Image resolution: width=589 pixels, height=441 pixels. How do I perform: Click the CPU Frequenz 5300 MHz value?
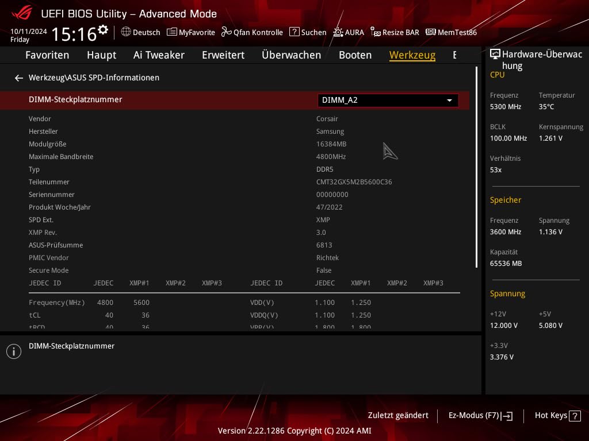click(505, 107)
